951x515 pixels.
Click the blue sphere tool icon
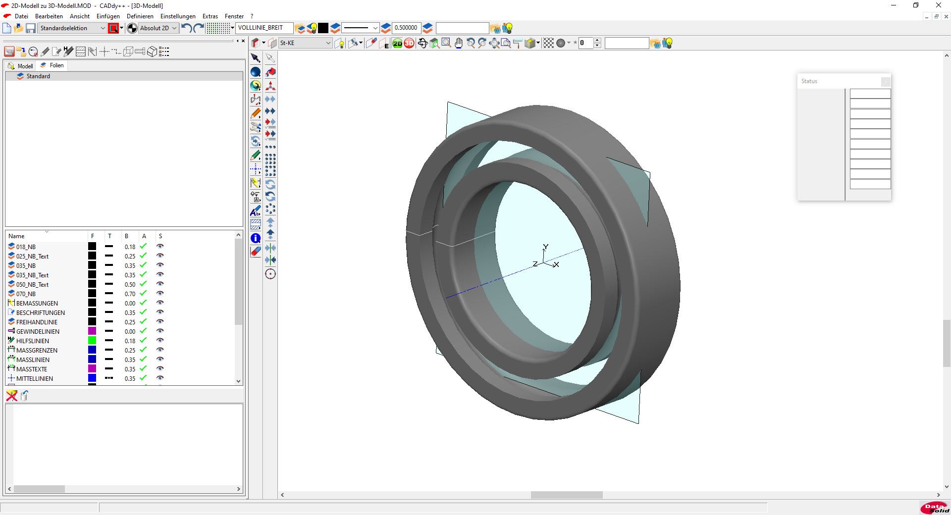(256, 72)
